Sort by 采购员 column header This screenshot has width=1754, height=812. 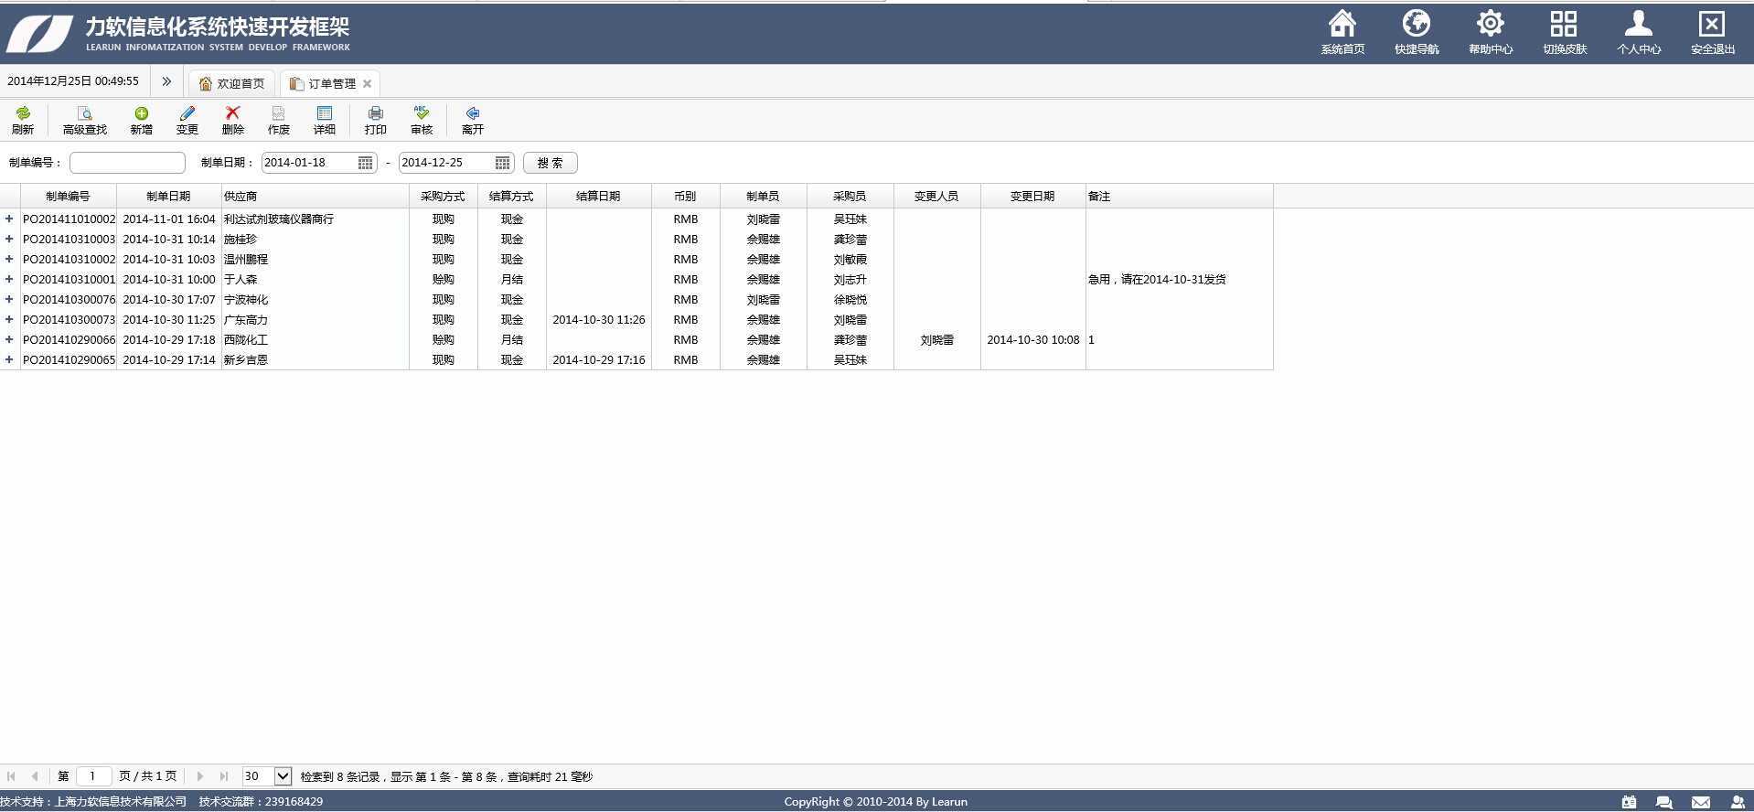click(x=850, y=196)
